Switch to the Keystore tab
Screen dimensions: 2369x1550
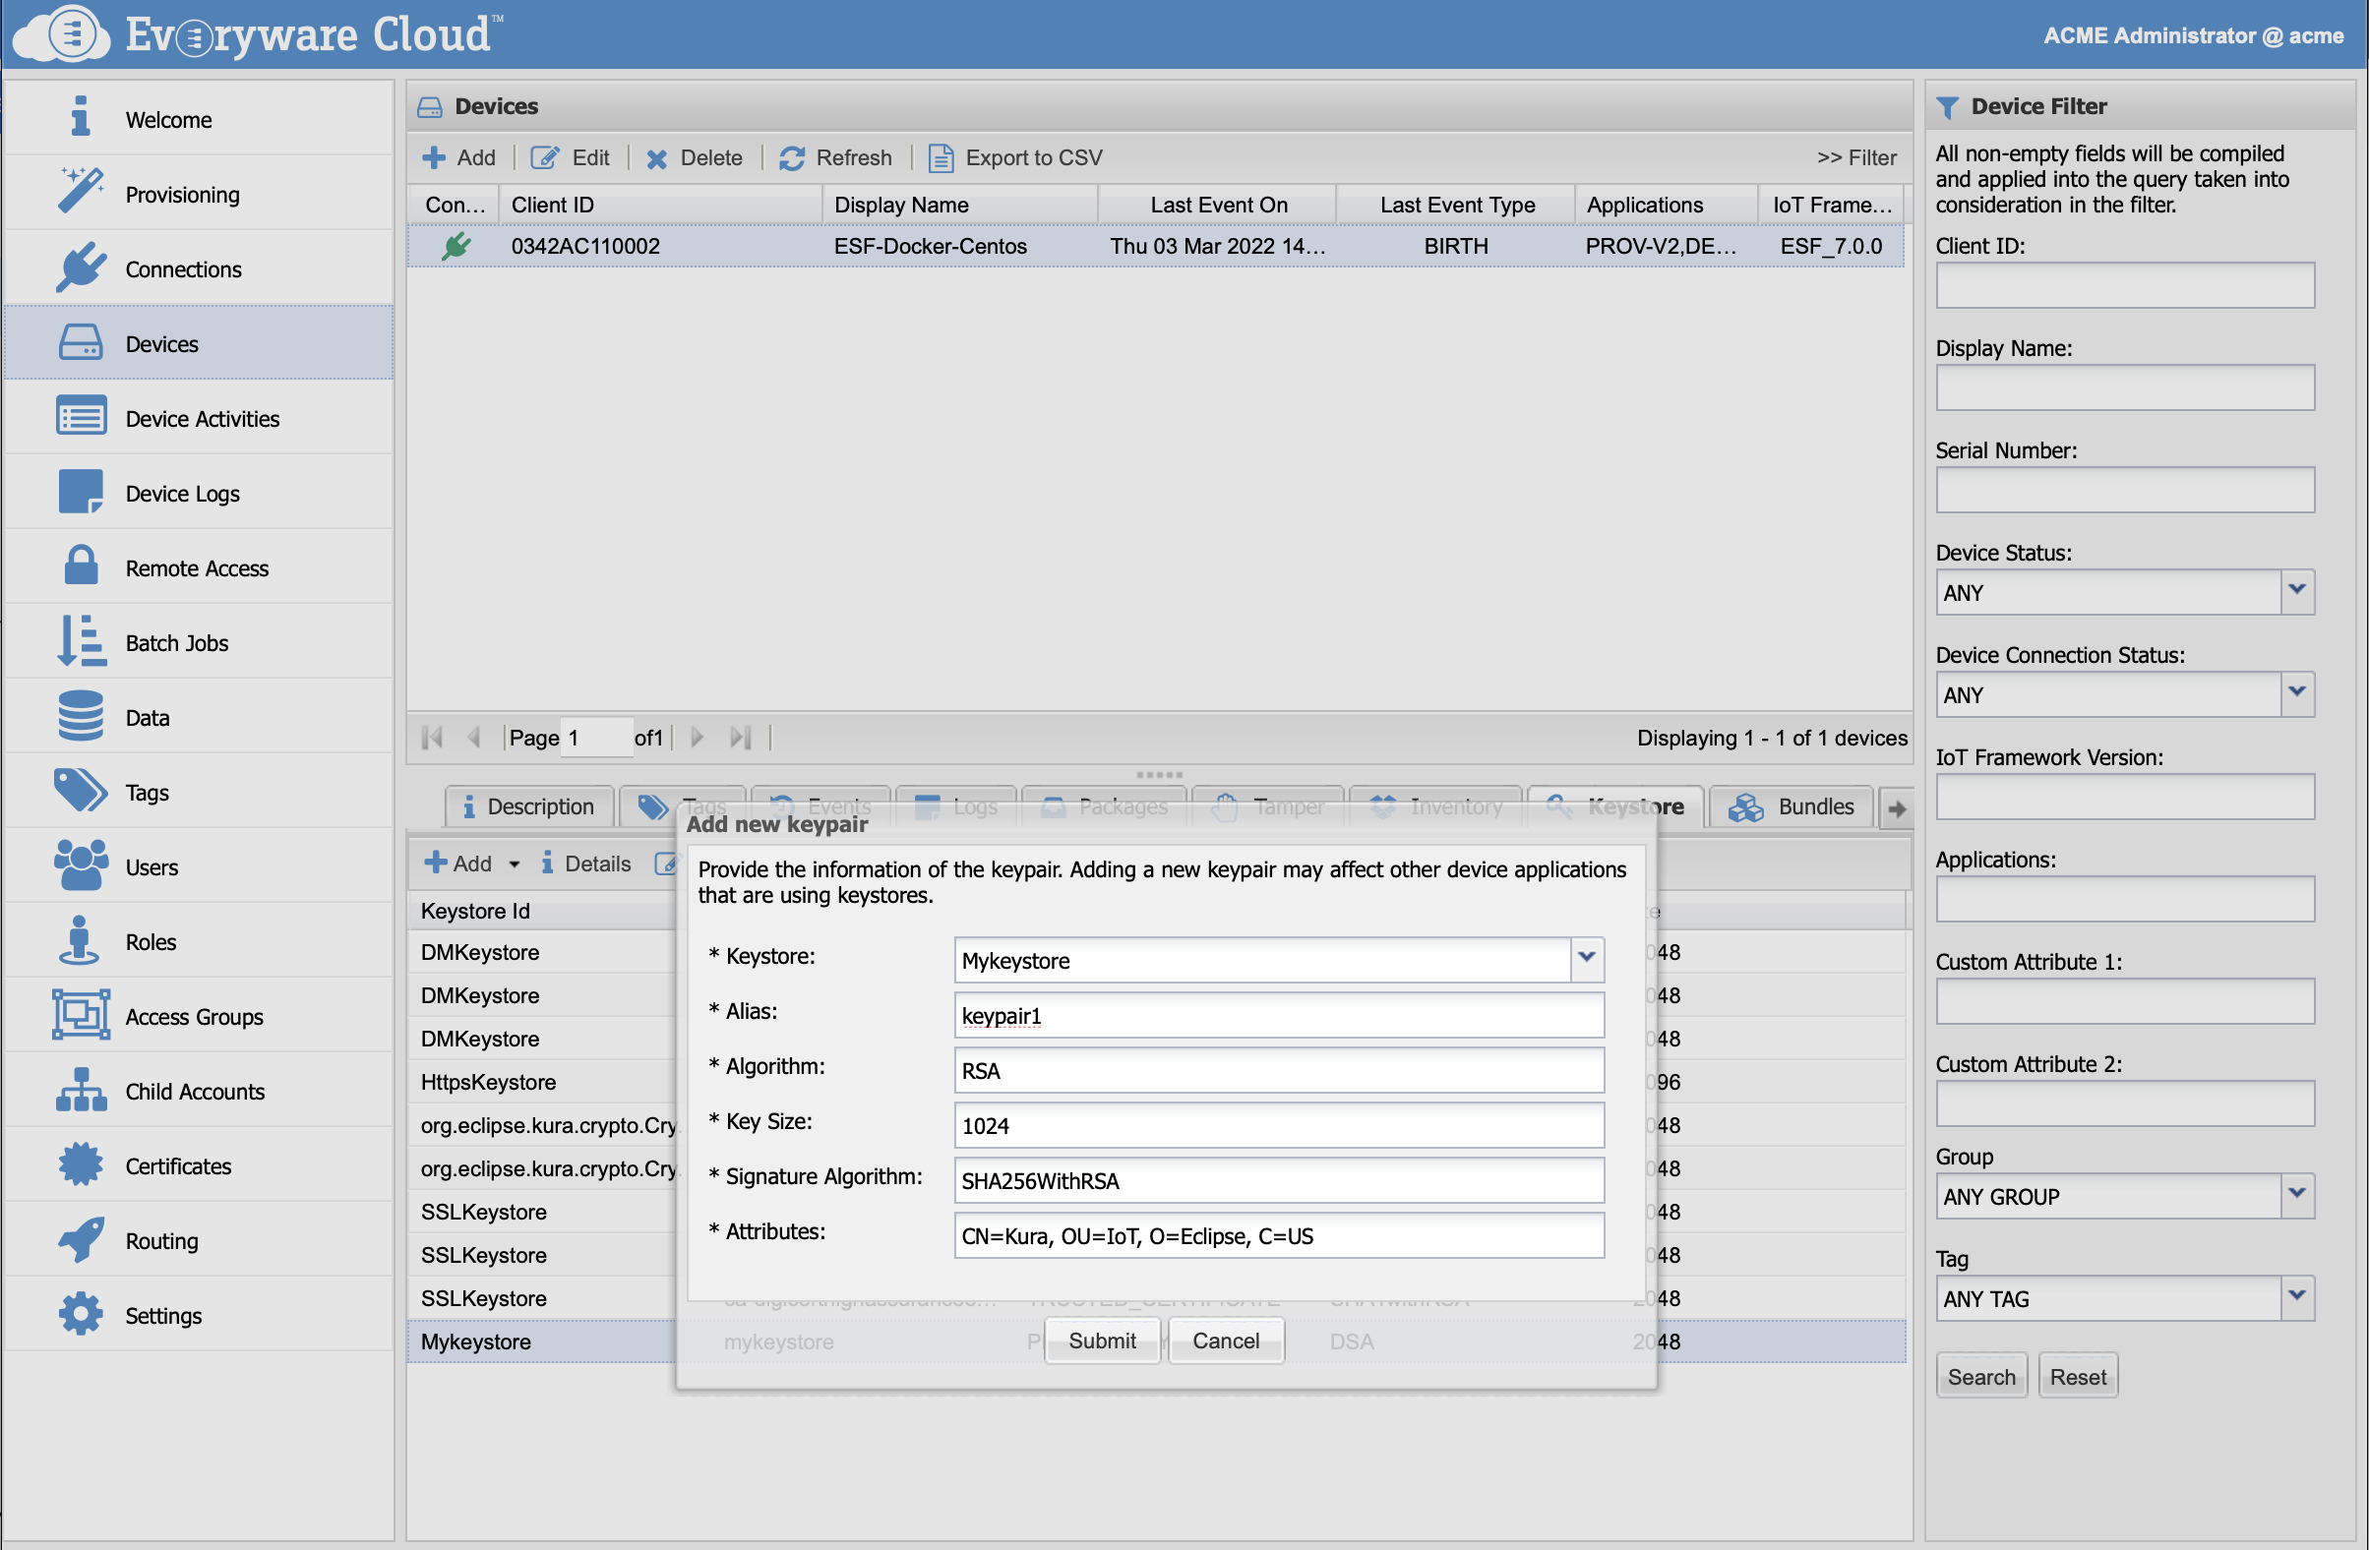coord(1615,805)
